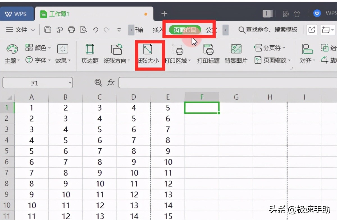The width and height of the screenshot is (337, 220).
Task: Click the share icon right of search box
Action: tap(312, 29)
